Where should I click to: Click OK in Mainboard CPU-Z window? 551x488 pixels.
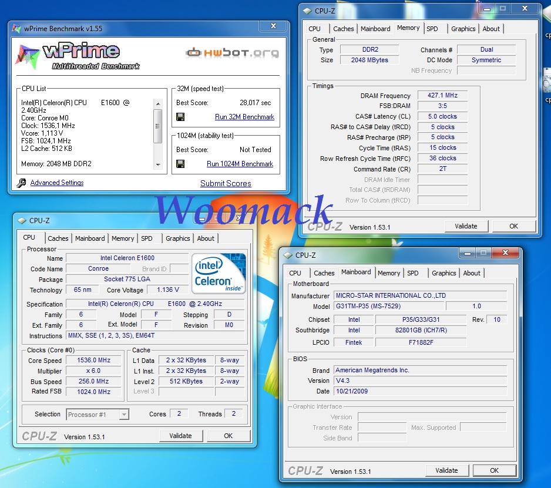pyautogui.click(x=495, y=470)
